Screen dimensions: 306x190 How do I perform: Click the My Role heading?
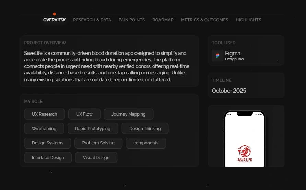coord(33,102)
